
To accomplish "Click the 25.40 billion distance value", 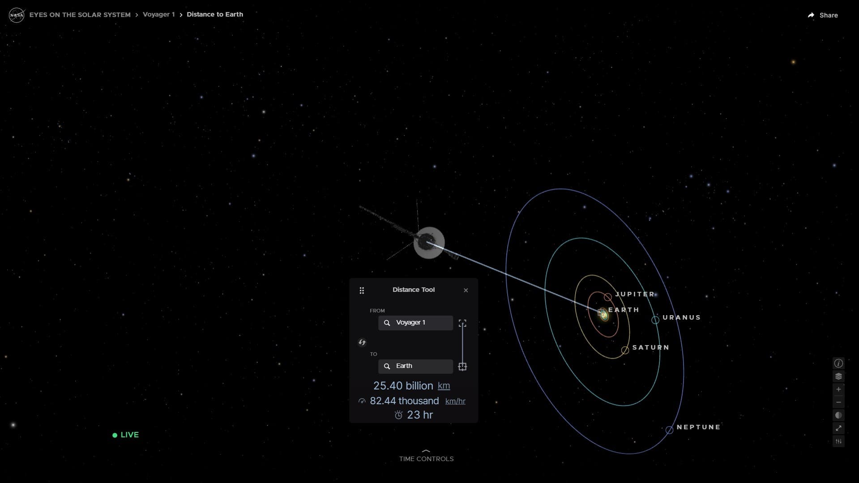I will [x=403, y=386].
